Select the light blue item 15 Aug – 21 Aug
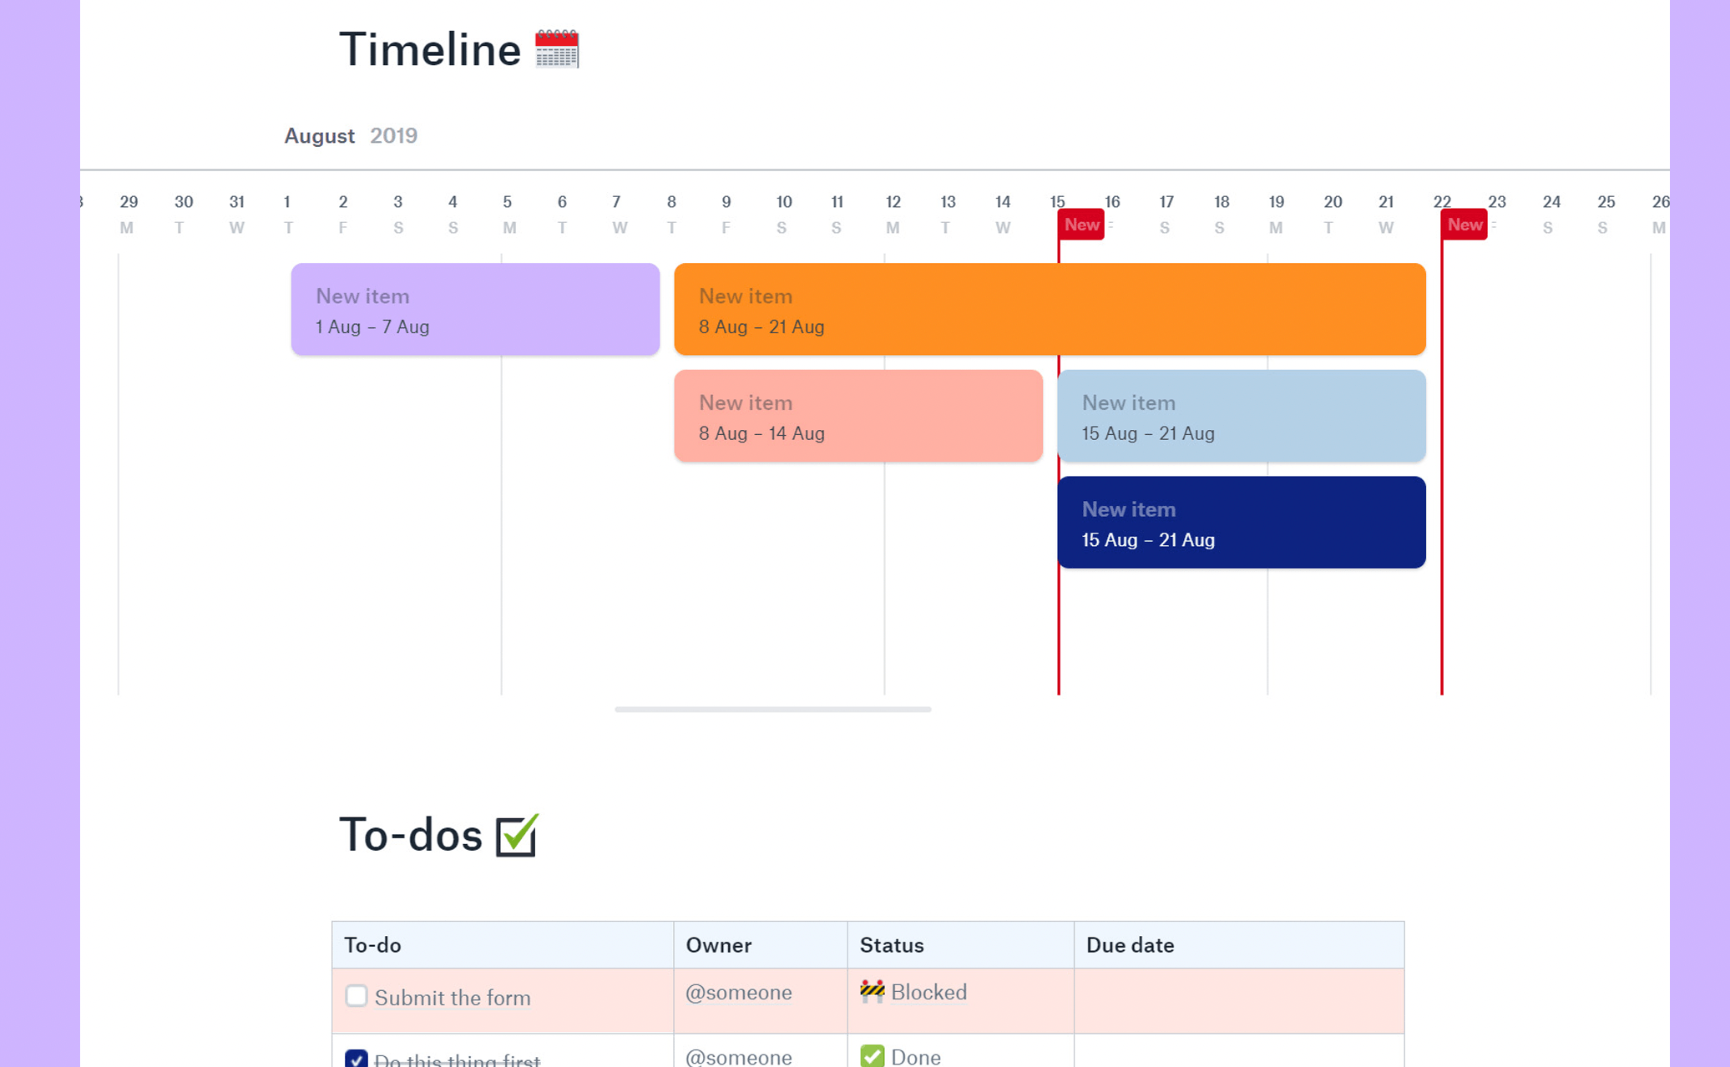 tap(1241, 416)
